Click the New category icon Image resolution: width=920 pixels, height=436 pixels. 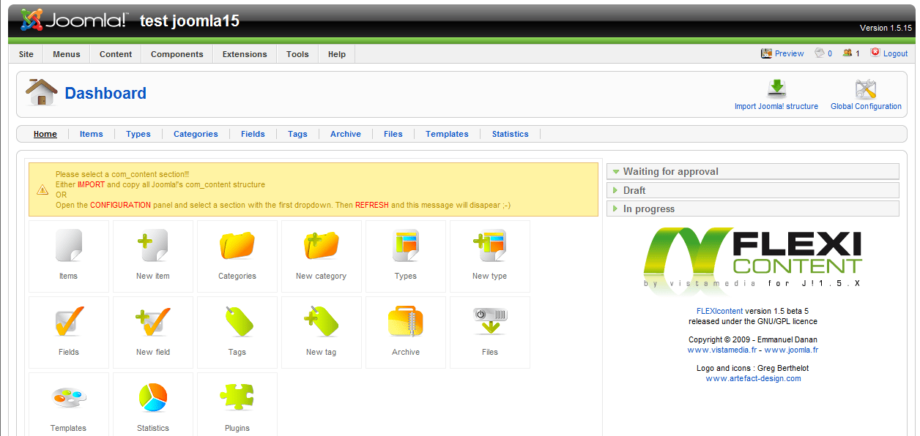point(322,246)
